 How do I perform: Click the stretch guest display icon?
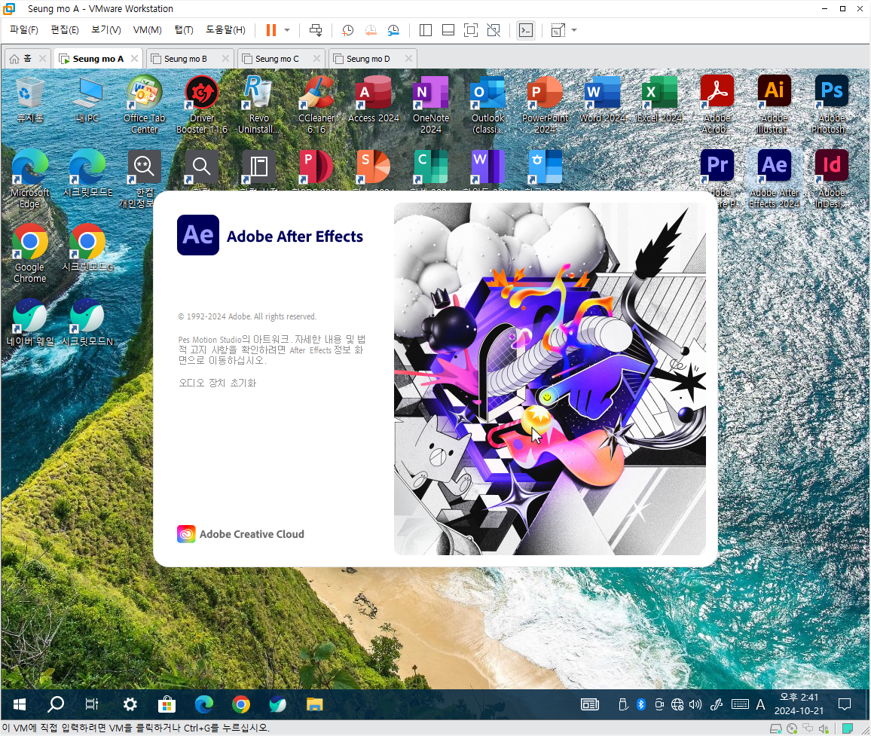(558, 30)
